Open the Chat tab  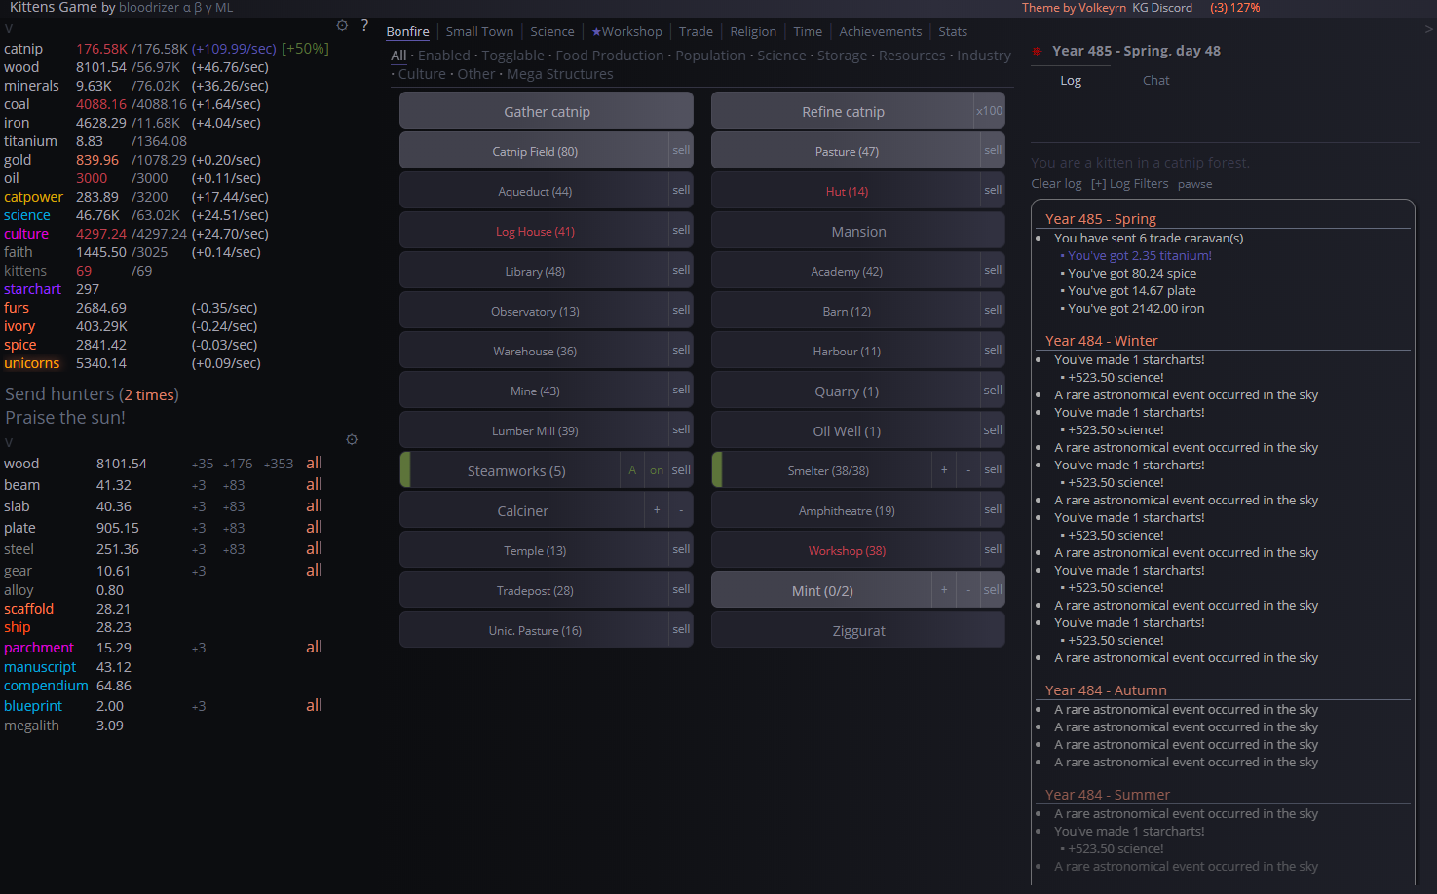pos(1155,81)
